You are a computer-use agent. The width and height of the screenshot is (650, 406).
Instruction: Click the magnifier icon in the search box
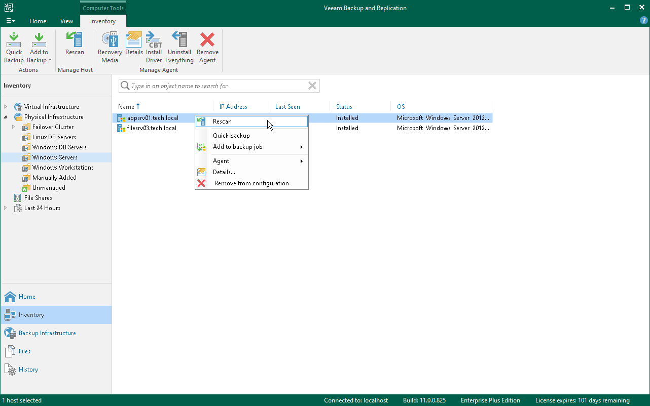125,86
